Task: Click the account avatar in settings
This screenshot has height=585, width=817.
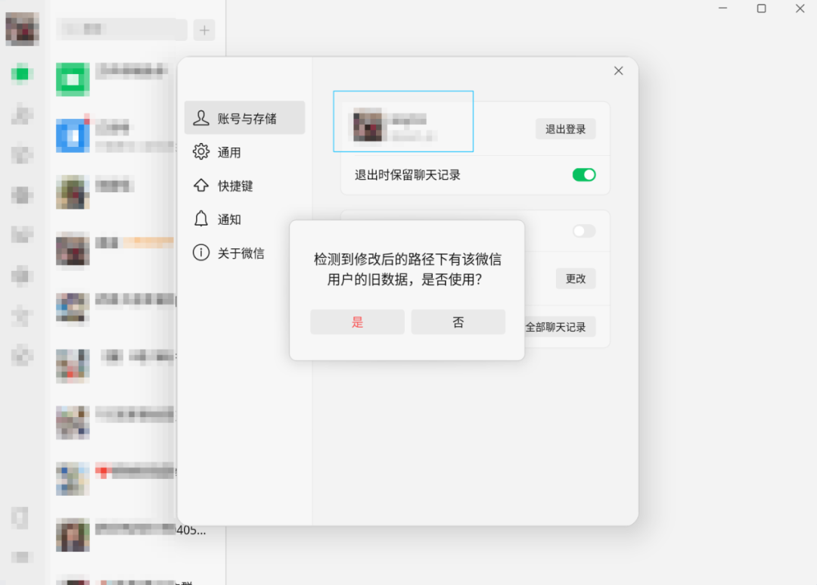Action: [368, 125]
